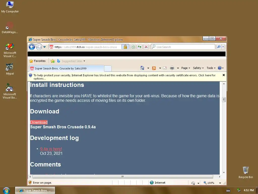Click the Refresh page icon
The height and width of the screenshot is (194, 258).
pos(140,47)
